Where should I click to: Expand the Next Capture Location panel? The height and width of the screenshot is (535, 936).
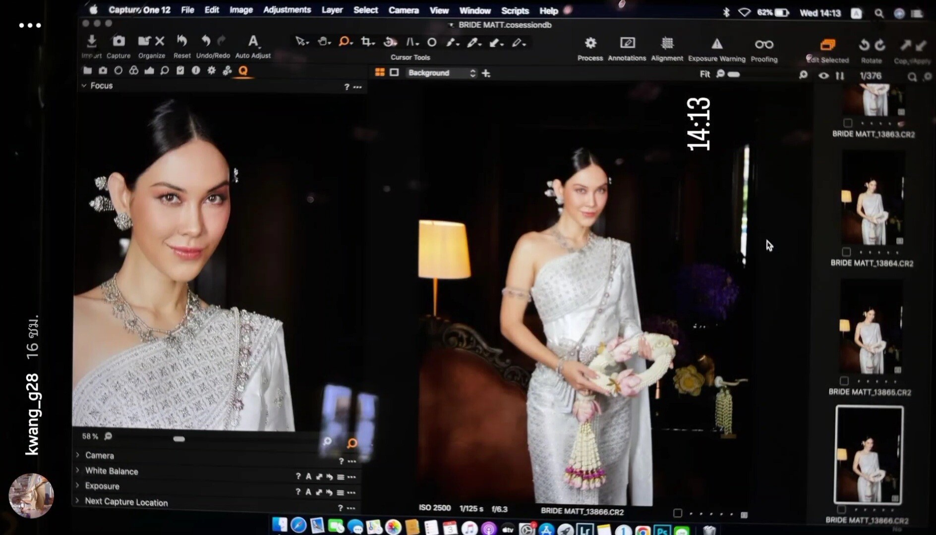click(x=78, y=500)
